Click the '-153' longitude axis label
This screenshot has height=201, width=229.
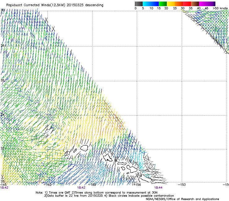(182, 185)
